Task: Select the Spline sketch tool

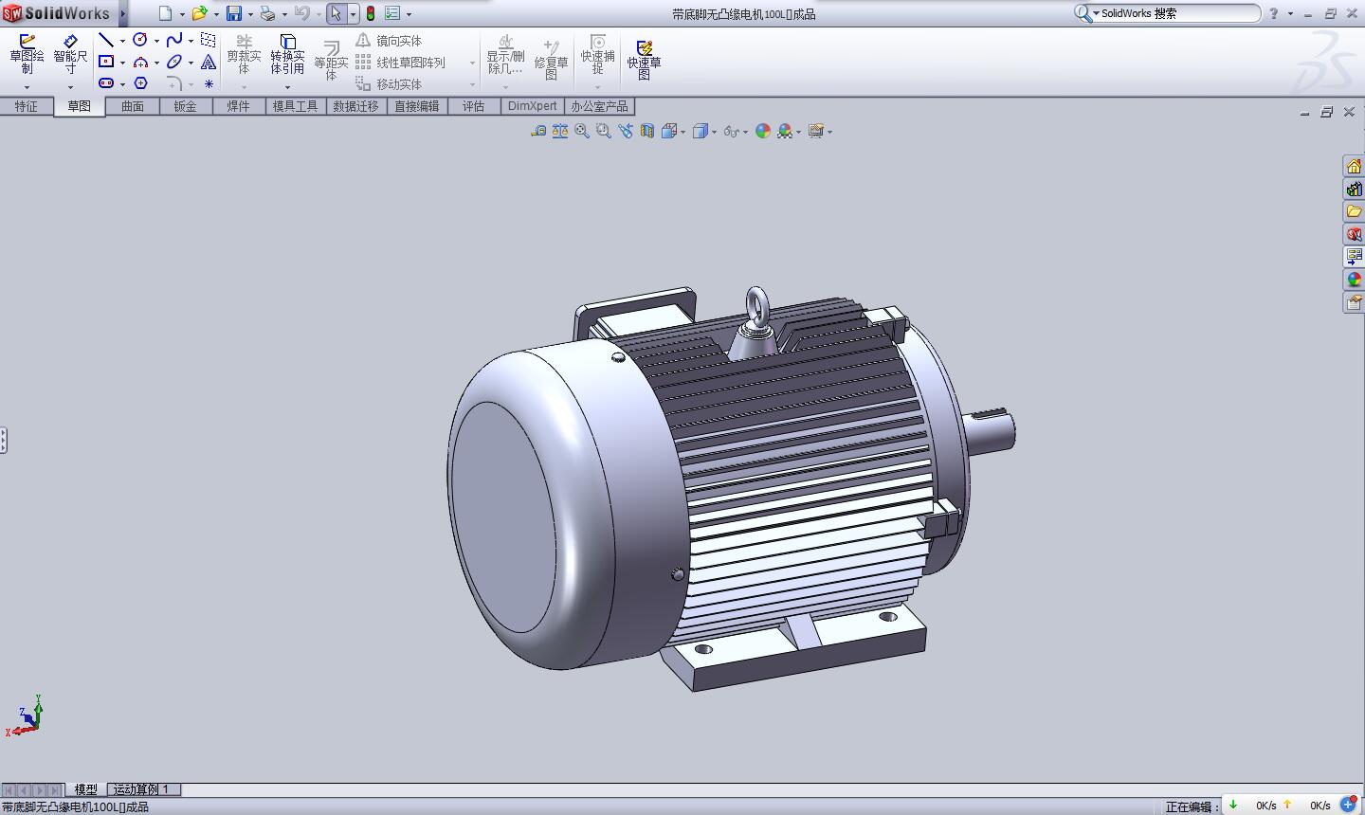Action: 174,40
